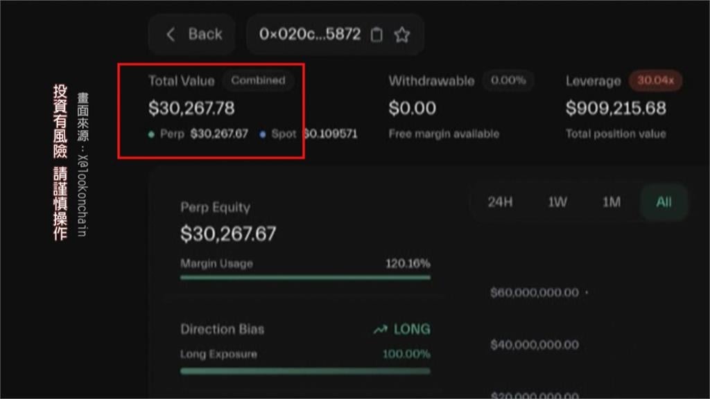This screenshot has width=710, height=399.
Task: Click the Back arrow icon
Action: point(171,34)
